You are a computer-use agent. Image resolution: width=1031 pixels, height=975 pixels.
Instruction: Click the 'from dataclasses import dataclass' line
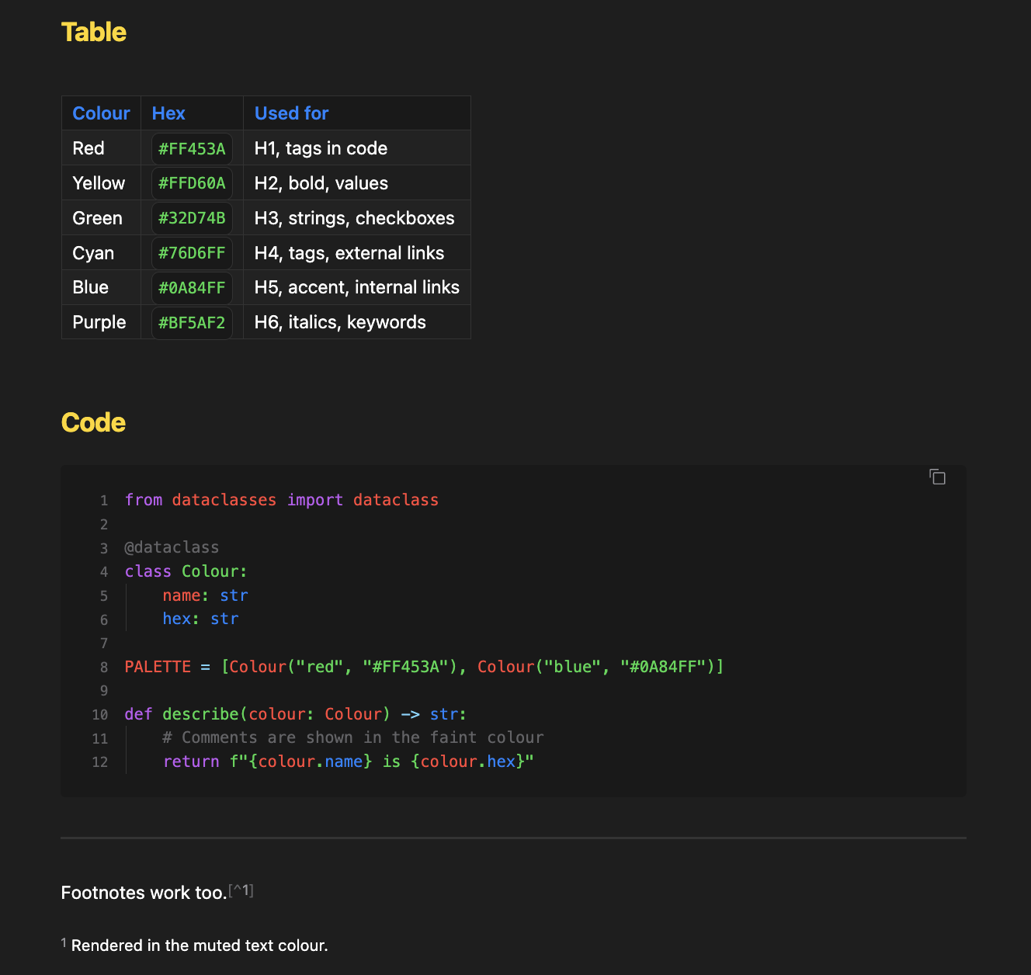282,500
